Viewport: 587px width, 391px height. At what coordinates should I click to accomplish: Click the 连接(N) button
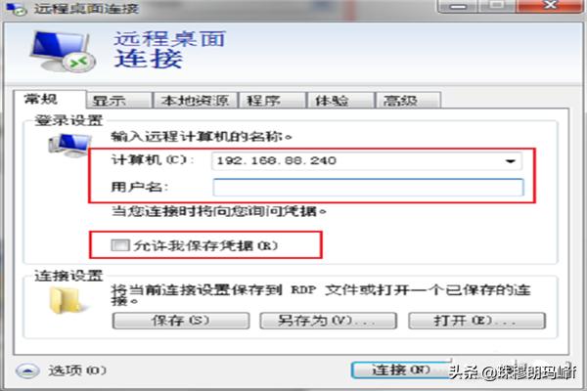401,369
